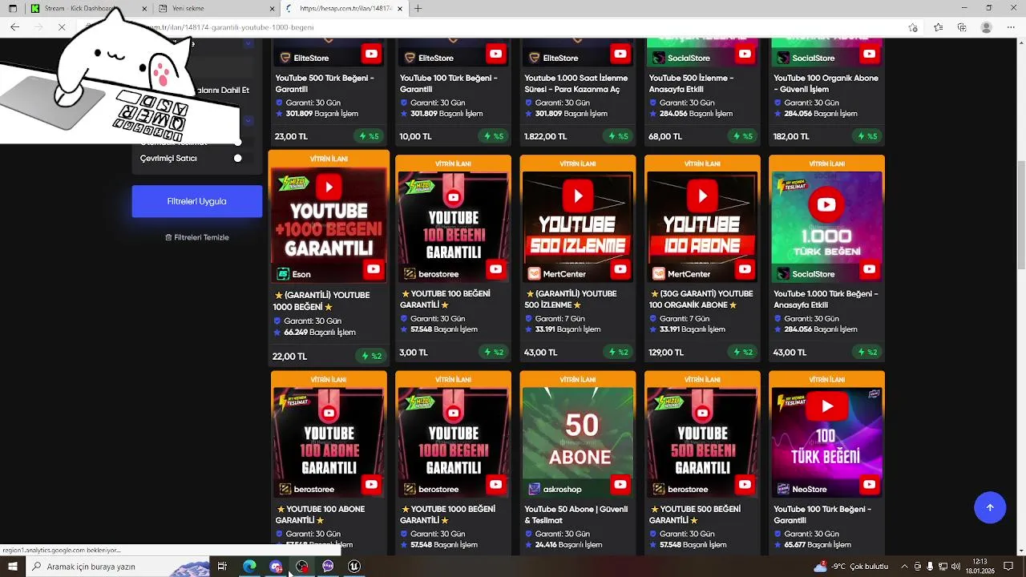1026x577 pixels.
Task: Click the %2 badge on 22,00 TL card
Action: point(370,357)
